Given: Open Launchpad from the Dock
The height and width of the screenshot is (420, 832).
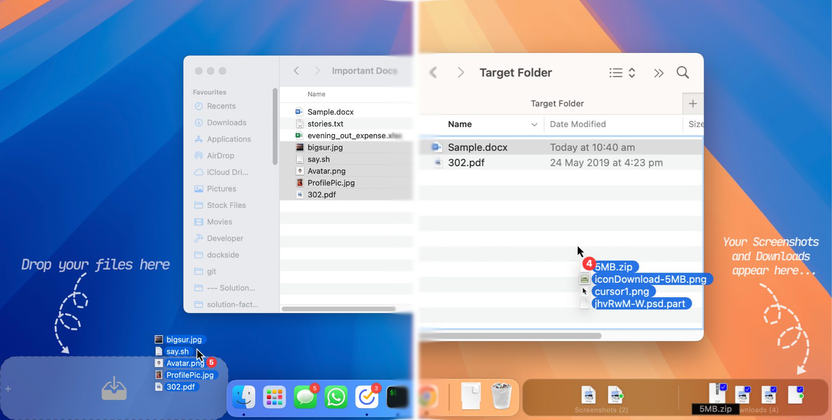Looking at the screenshot, I should coord(274,397).
